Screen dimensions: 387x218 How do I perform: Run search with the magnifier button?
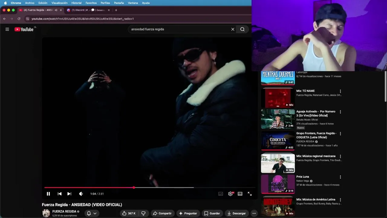(x=242, y=29)
